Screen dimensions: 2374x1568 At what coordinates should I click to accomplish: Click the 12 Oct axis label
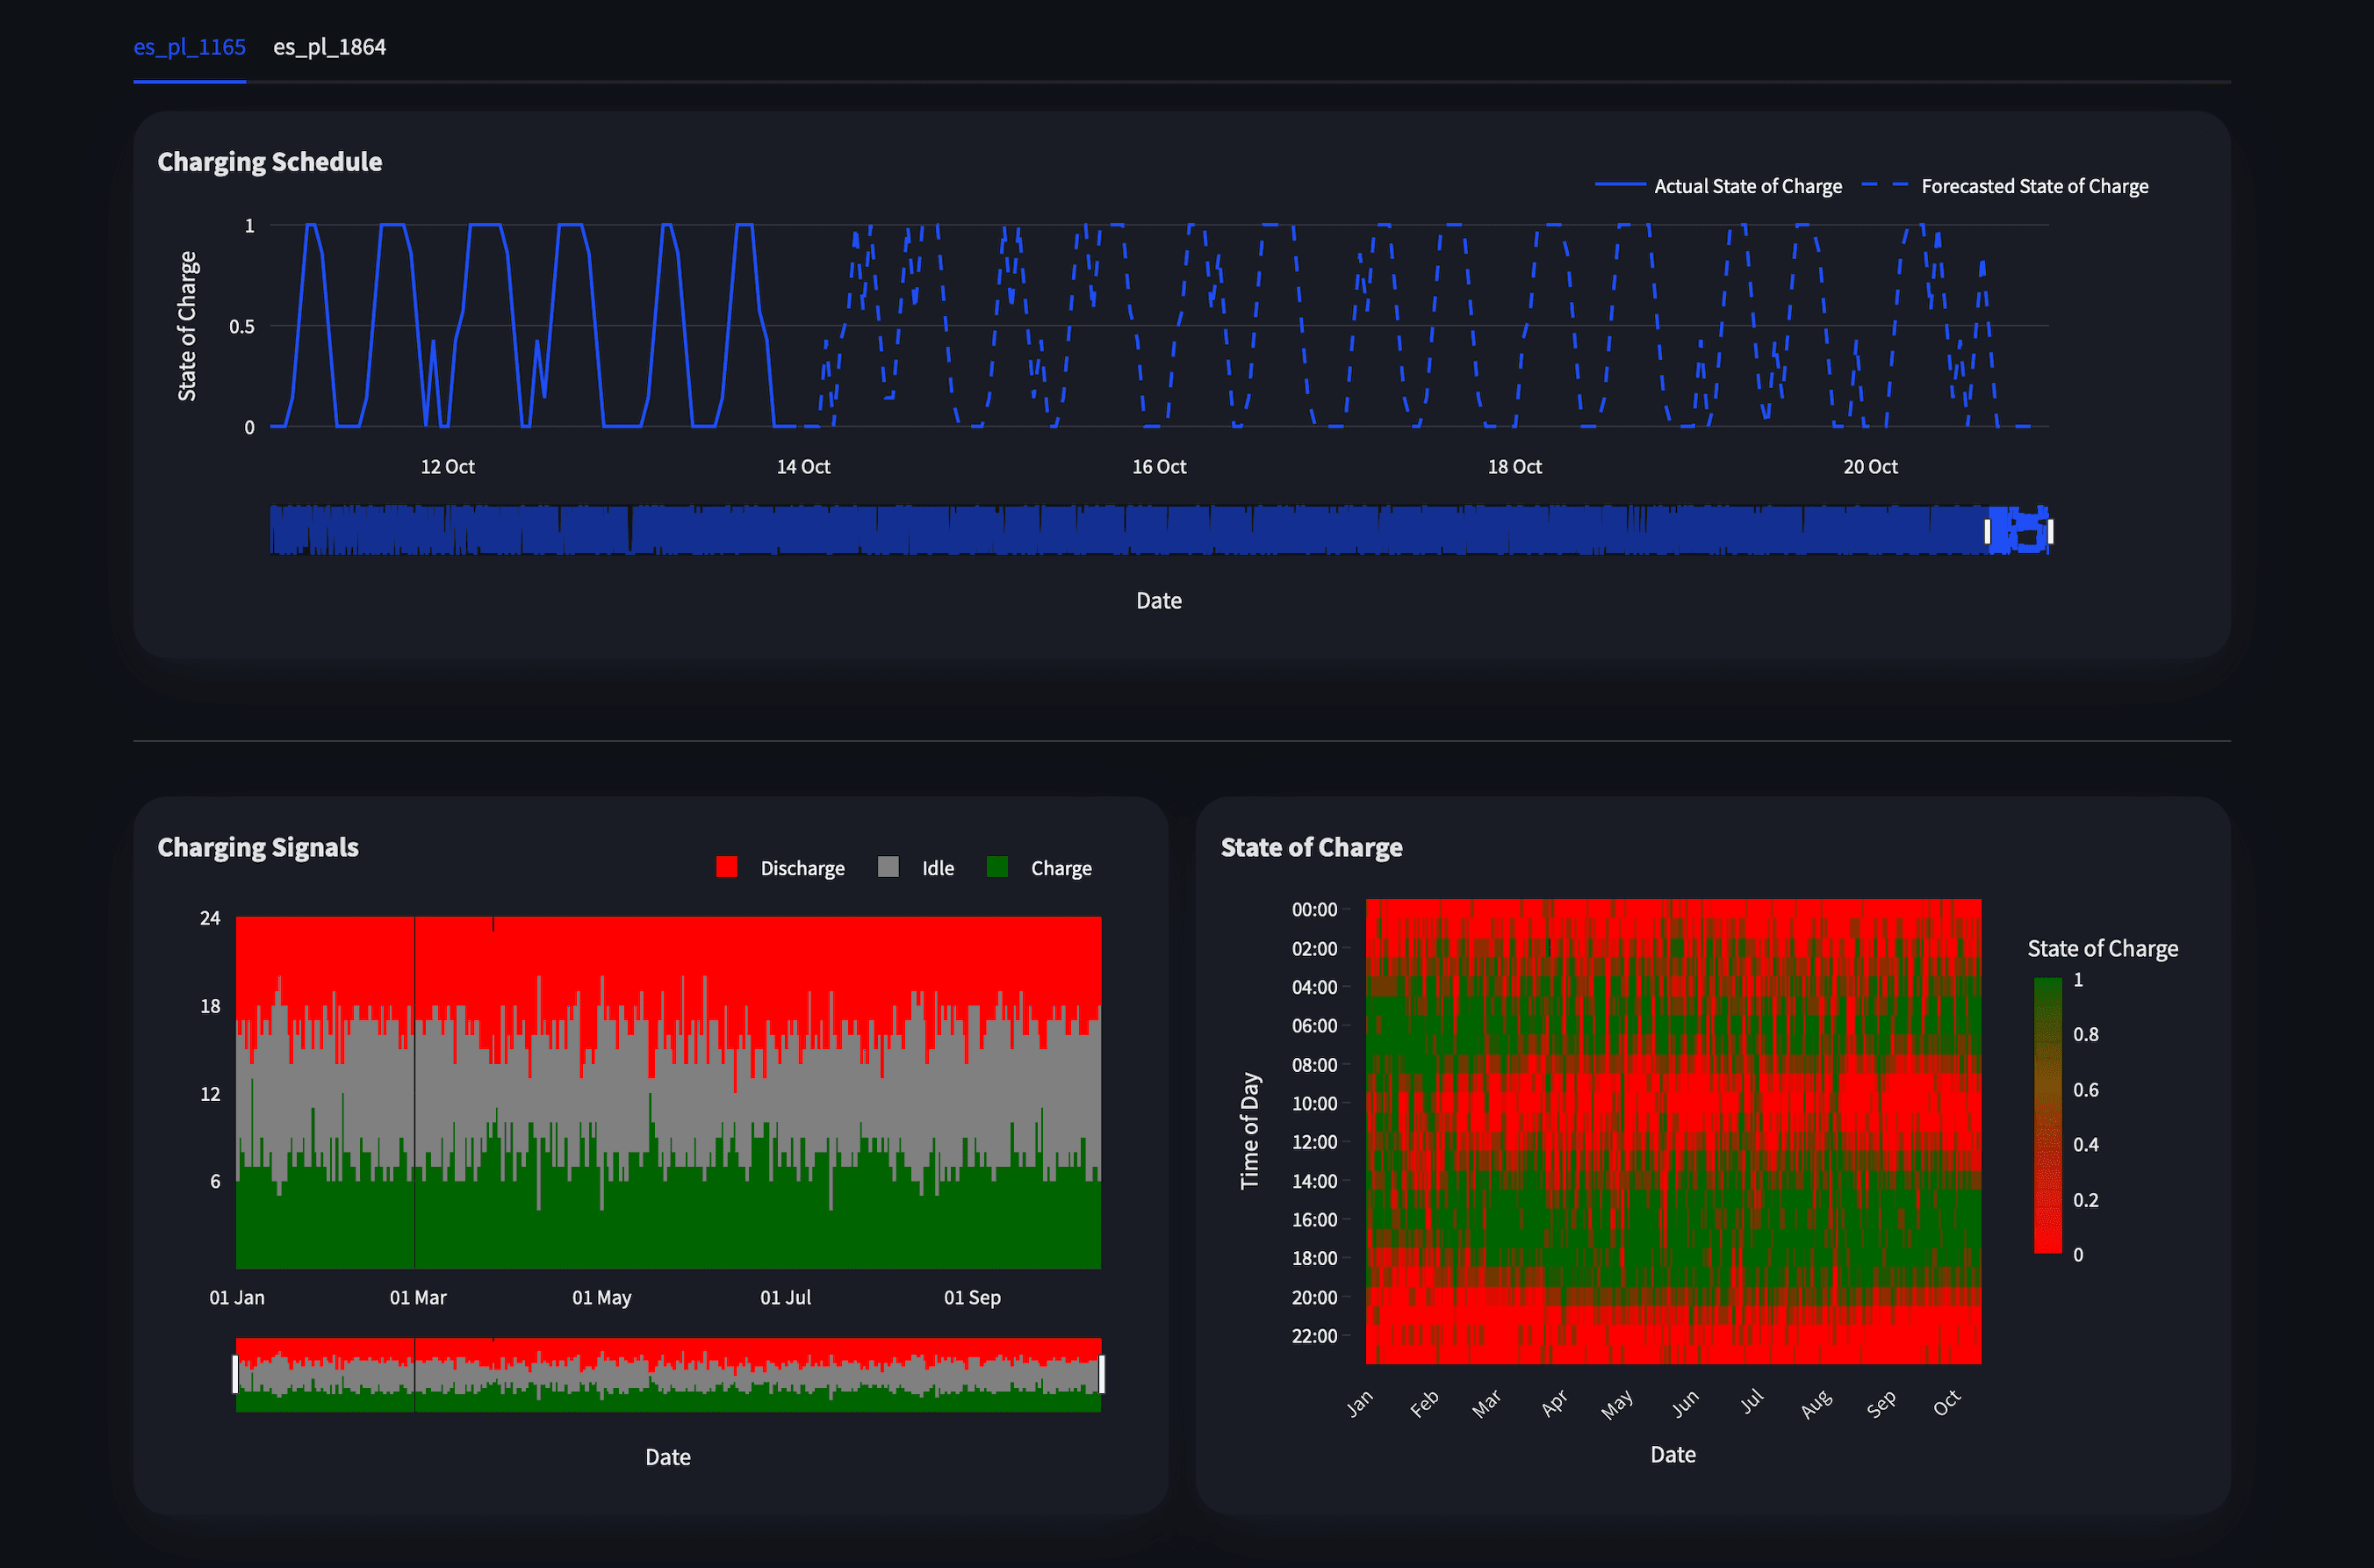pos(447,467)
